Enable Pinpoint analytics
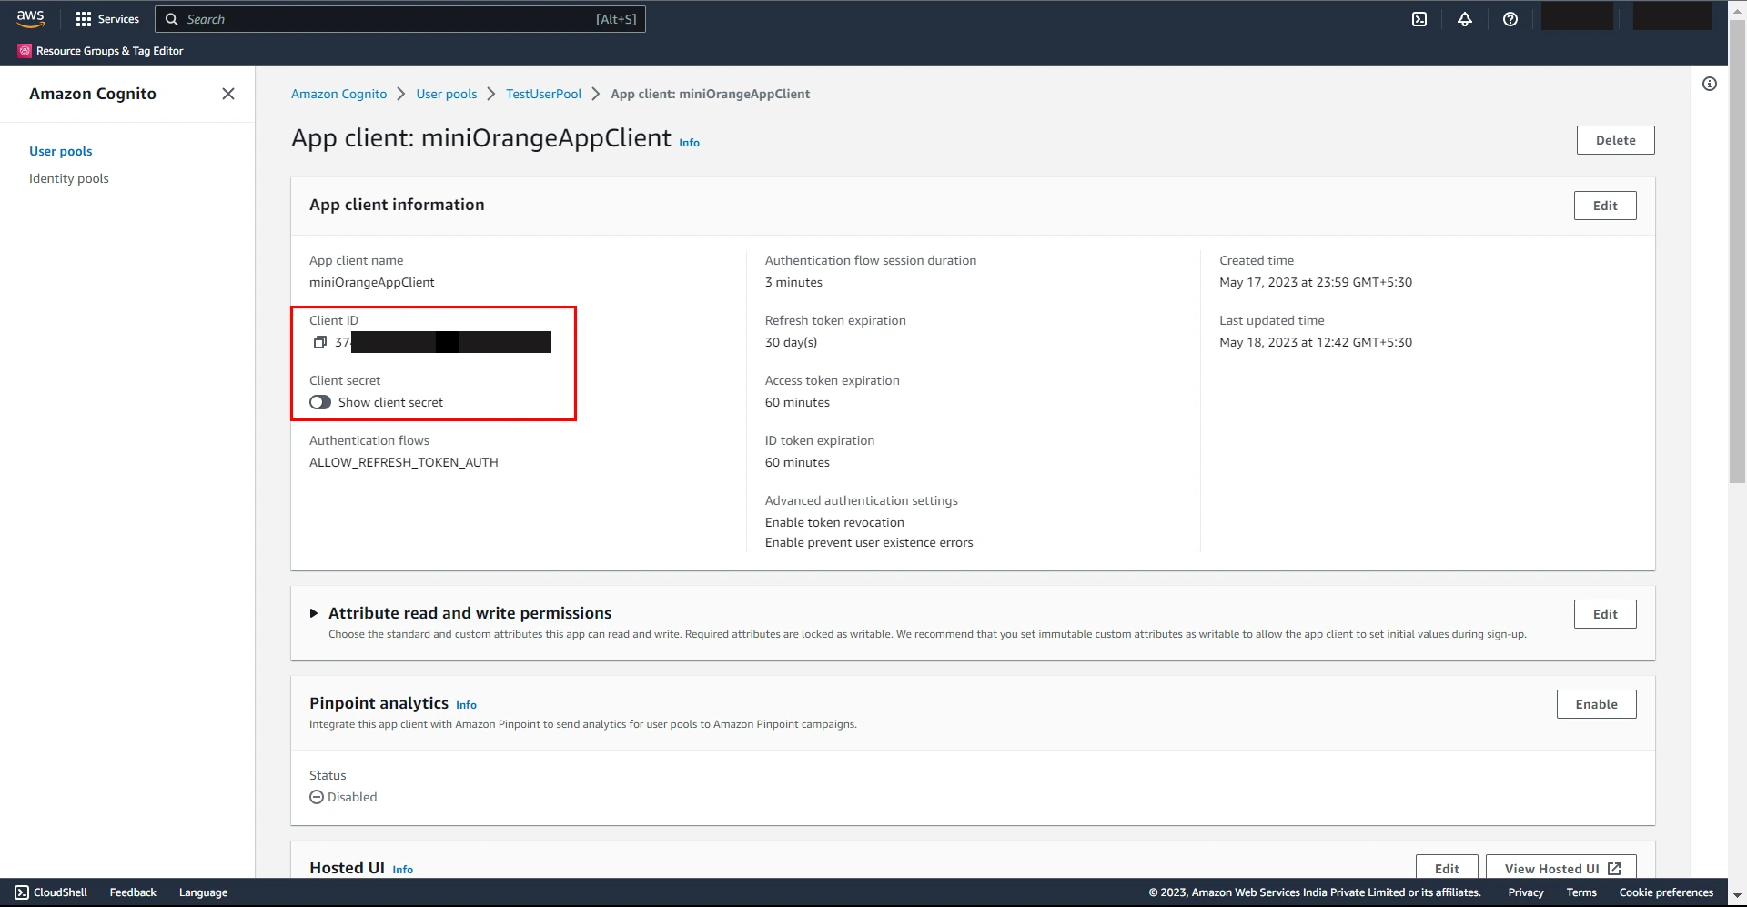The width and height of the screenshot is (1747, 907). [x=1596, y=704]
